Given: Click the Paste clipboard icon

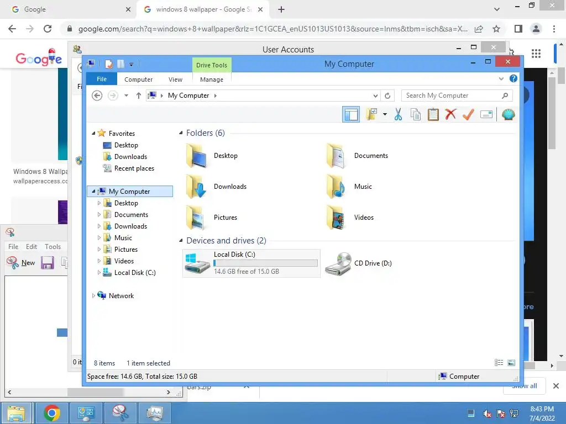Looking at the screenshot, I should (433, 115).
